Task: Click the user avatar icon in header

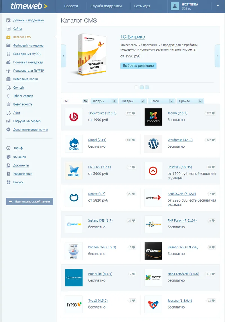Action: pyautogui.click(x=175, y=6)
